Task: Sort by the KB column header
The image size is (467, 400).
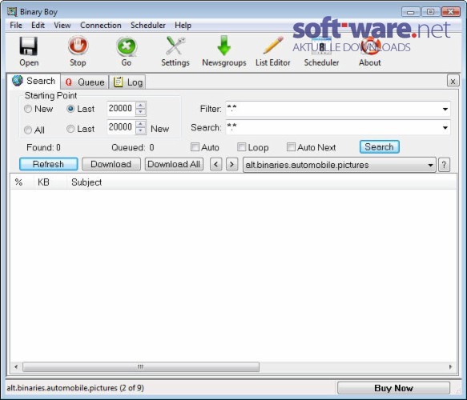Action: [x=50, y=182]
